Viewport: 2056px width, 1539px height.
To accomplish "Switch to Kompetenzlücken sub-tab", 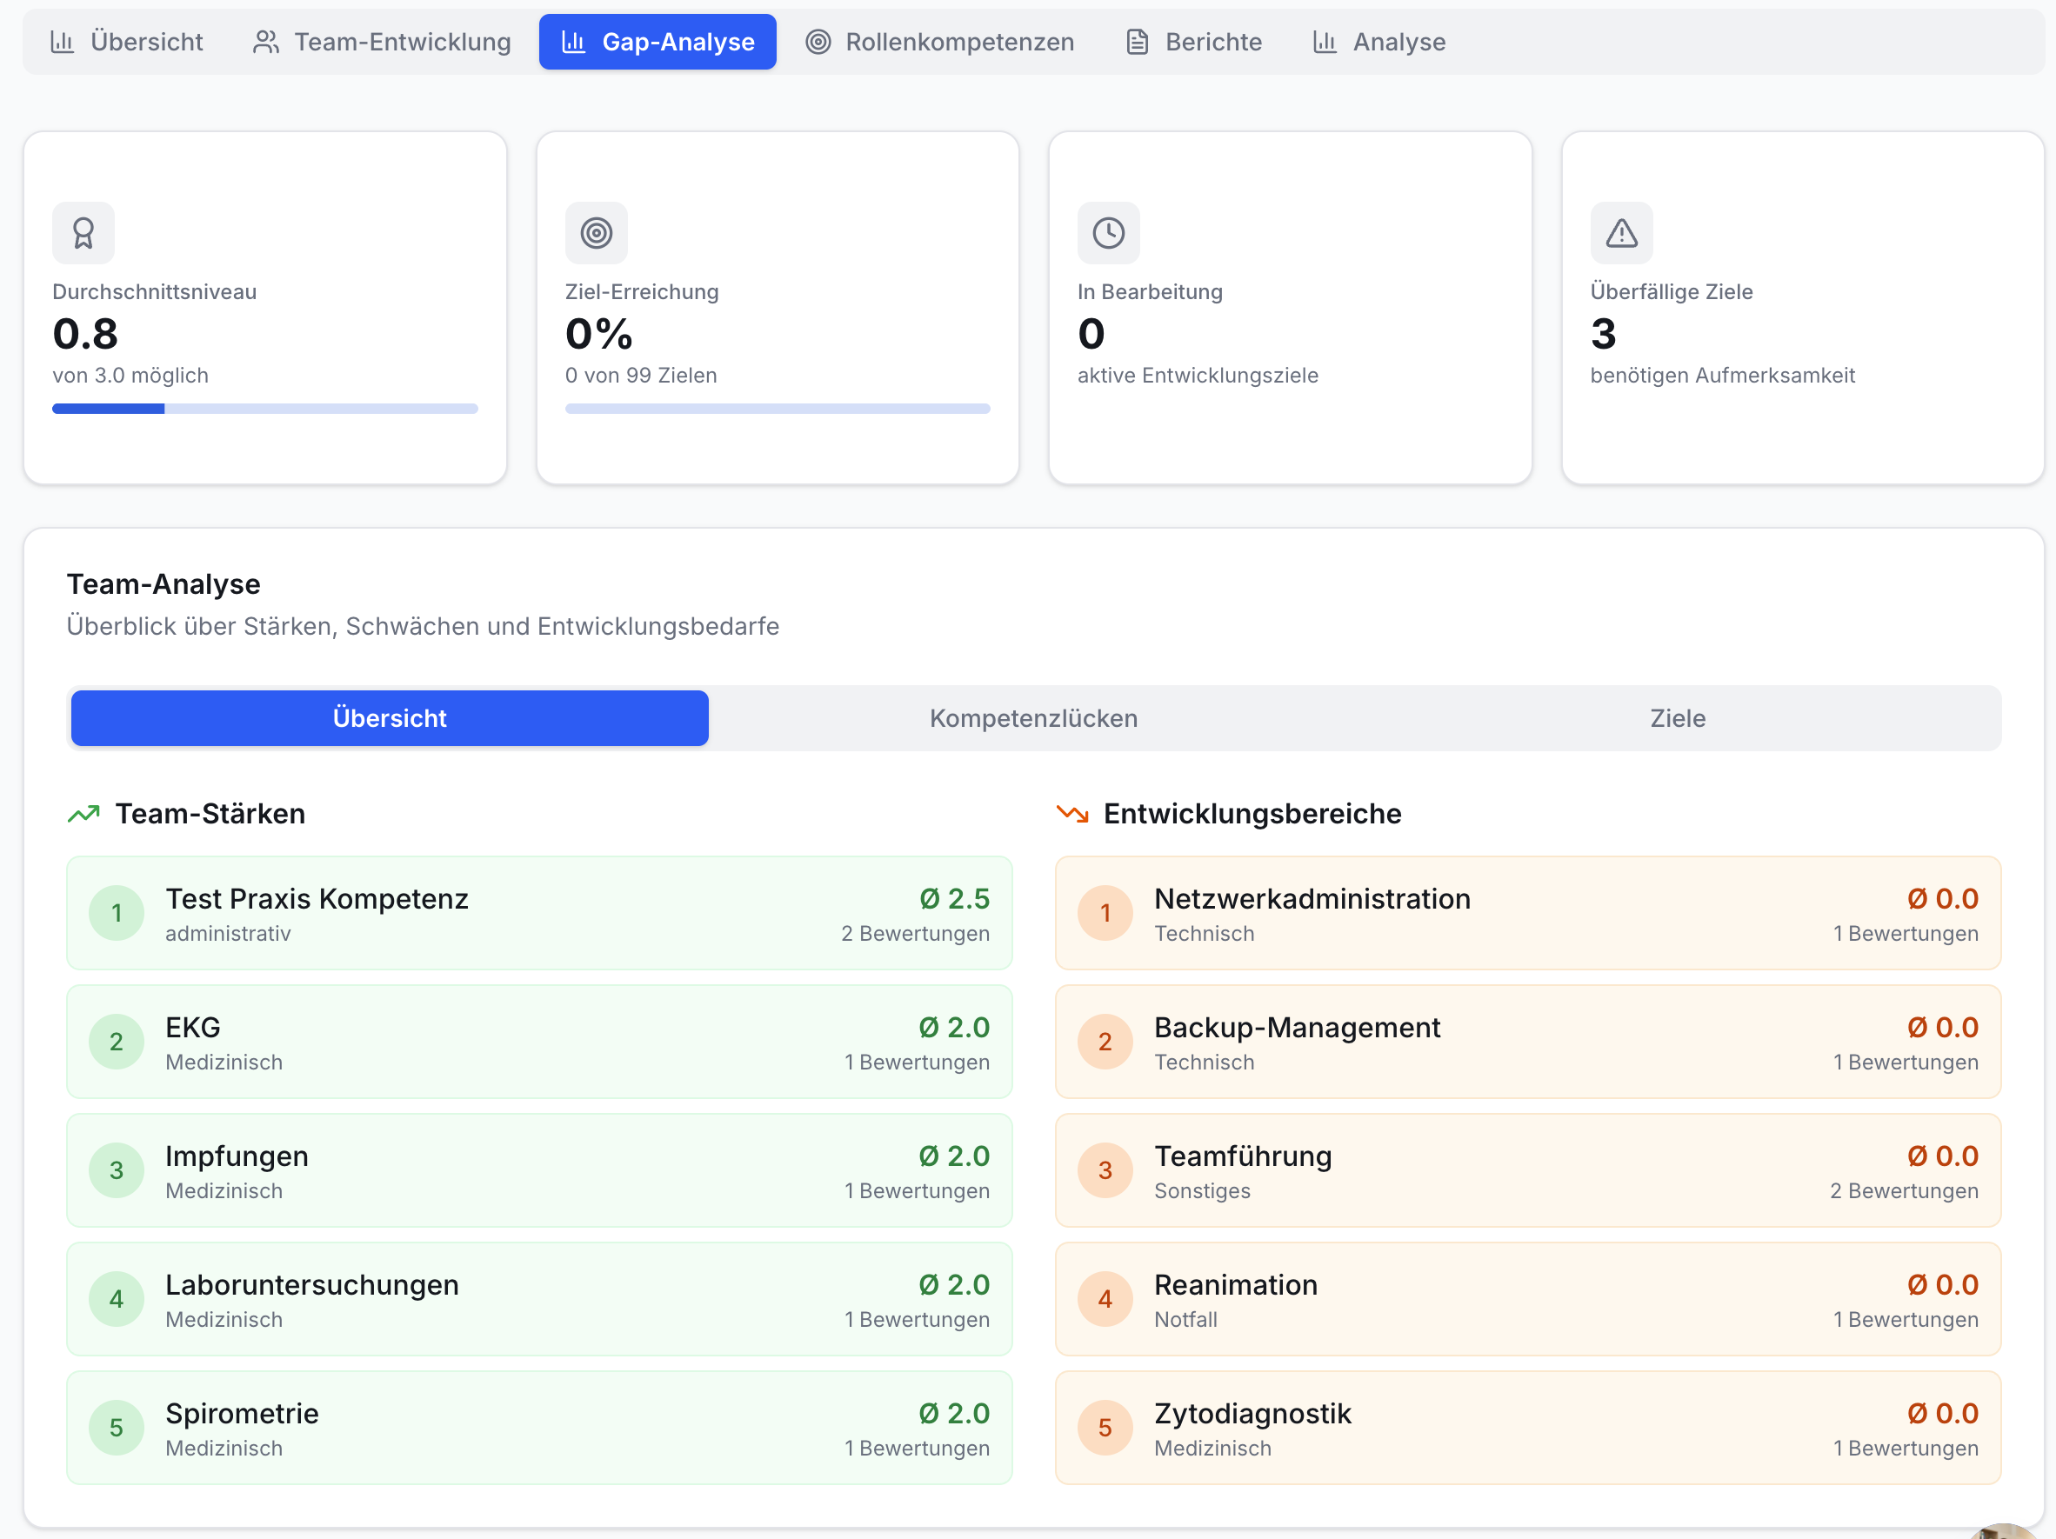I will click(x=1033, y=718).
